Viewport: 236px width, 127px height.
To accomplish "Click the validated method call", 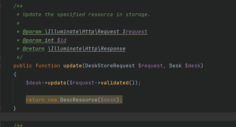I will (114, 83).
